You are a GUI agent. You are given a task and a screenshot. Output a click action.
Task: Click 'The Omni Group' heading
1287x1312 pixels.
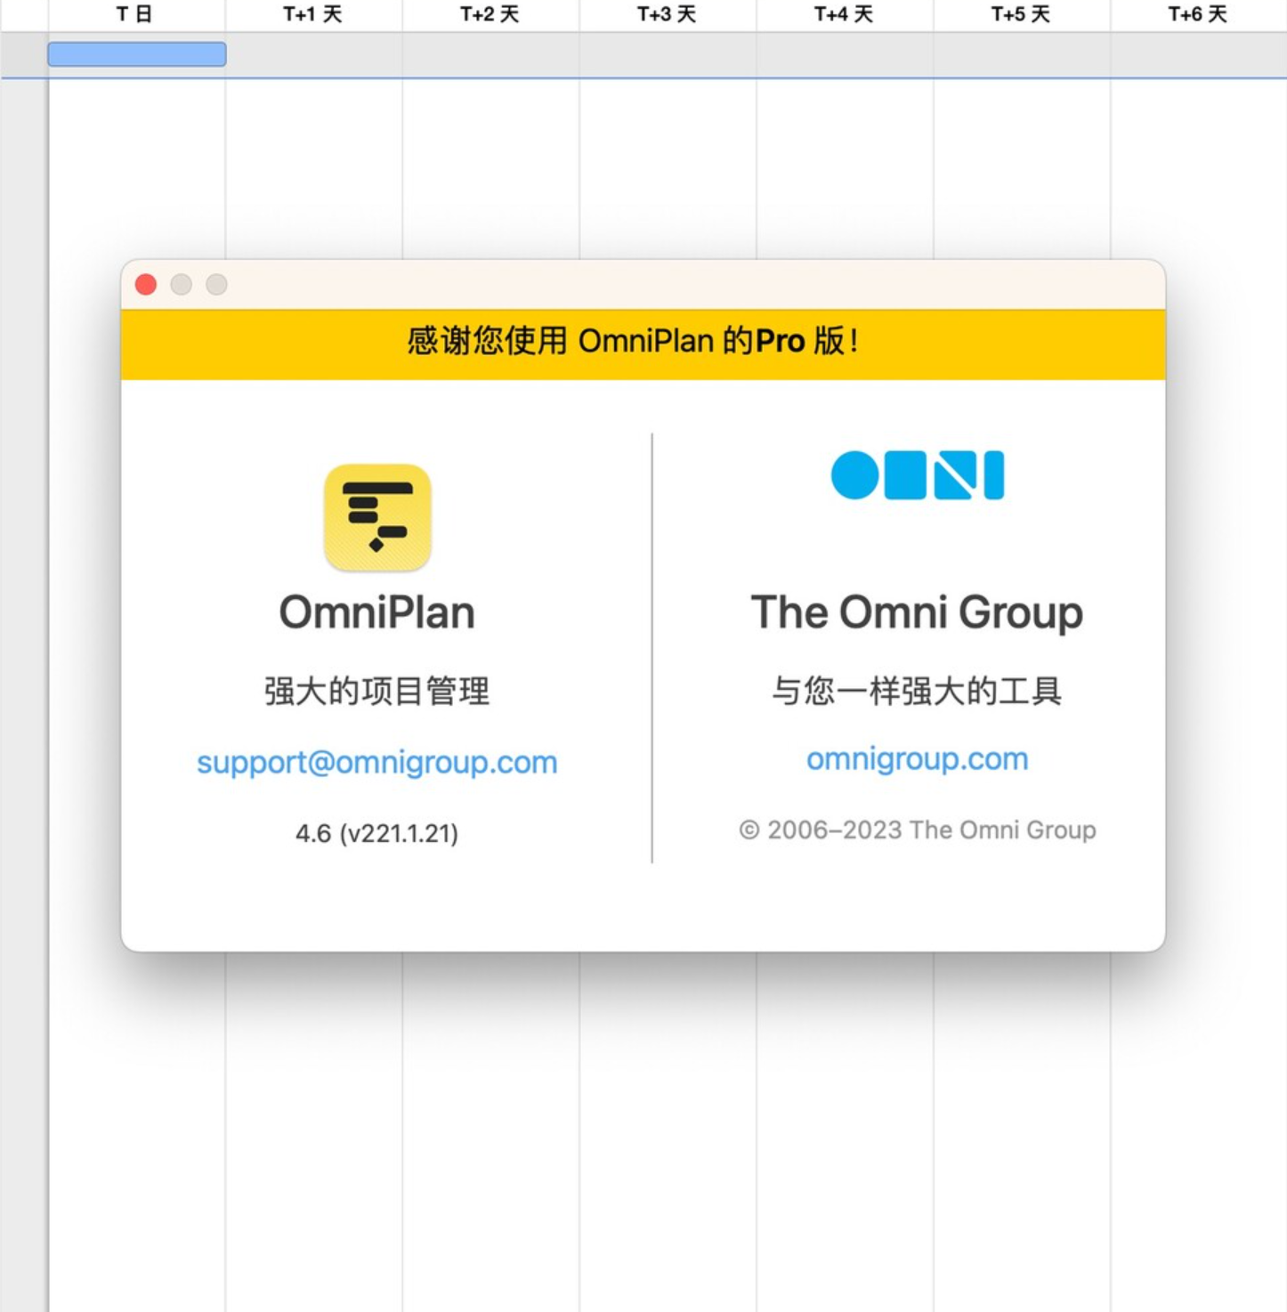(x=918, y=612)
